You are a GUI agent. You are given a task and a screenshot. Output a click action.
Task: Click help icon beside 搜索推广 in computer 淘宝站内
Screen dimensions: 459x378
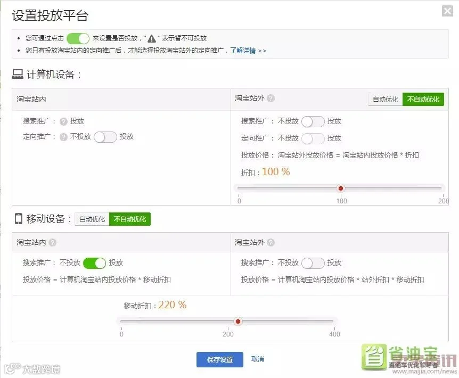pos(63,121)
